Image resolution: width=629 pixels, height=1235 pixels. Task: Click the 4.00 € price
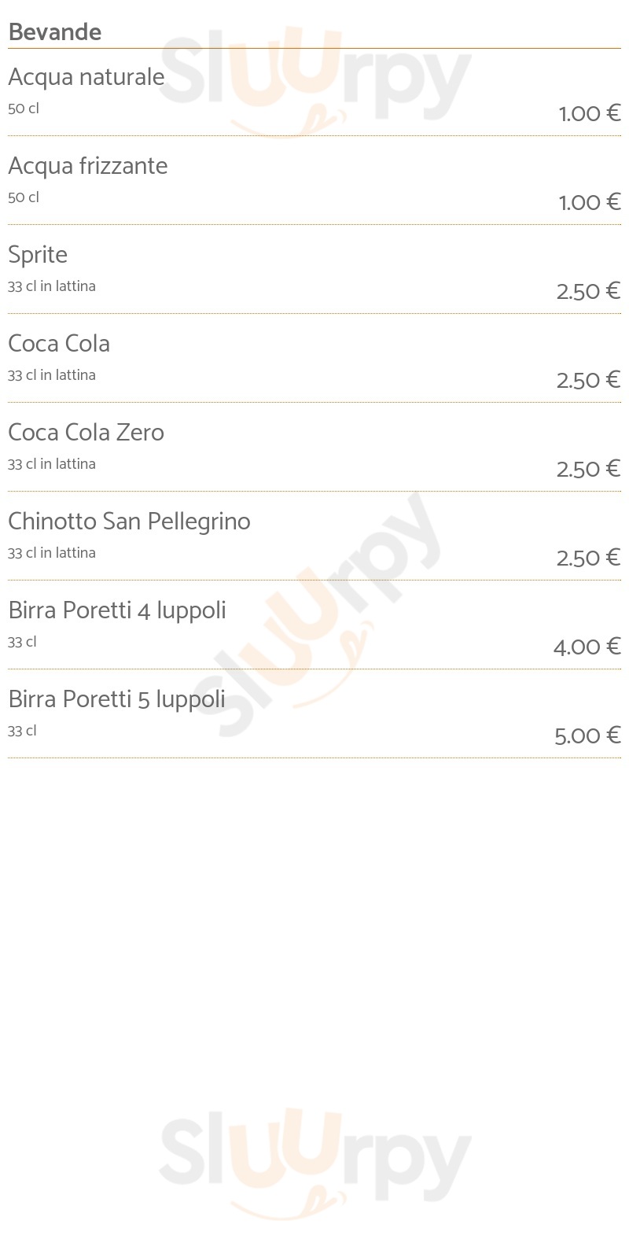pyautogui.click(x=587, y=647)
